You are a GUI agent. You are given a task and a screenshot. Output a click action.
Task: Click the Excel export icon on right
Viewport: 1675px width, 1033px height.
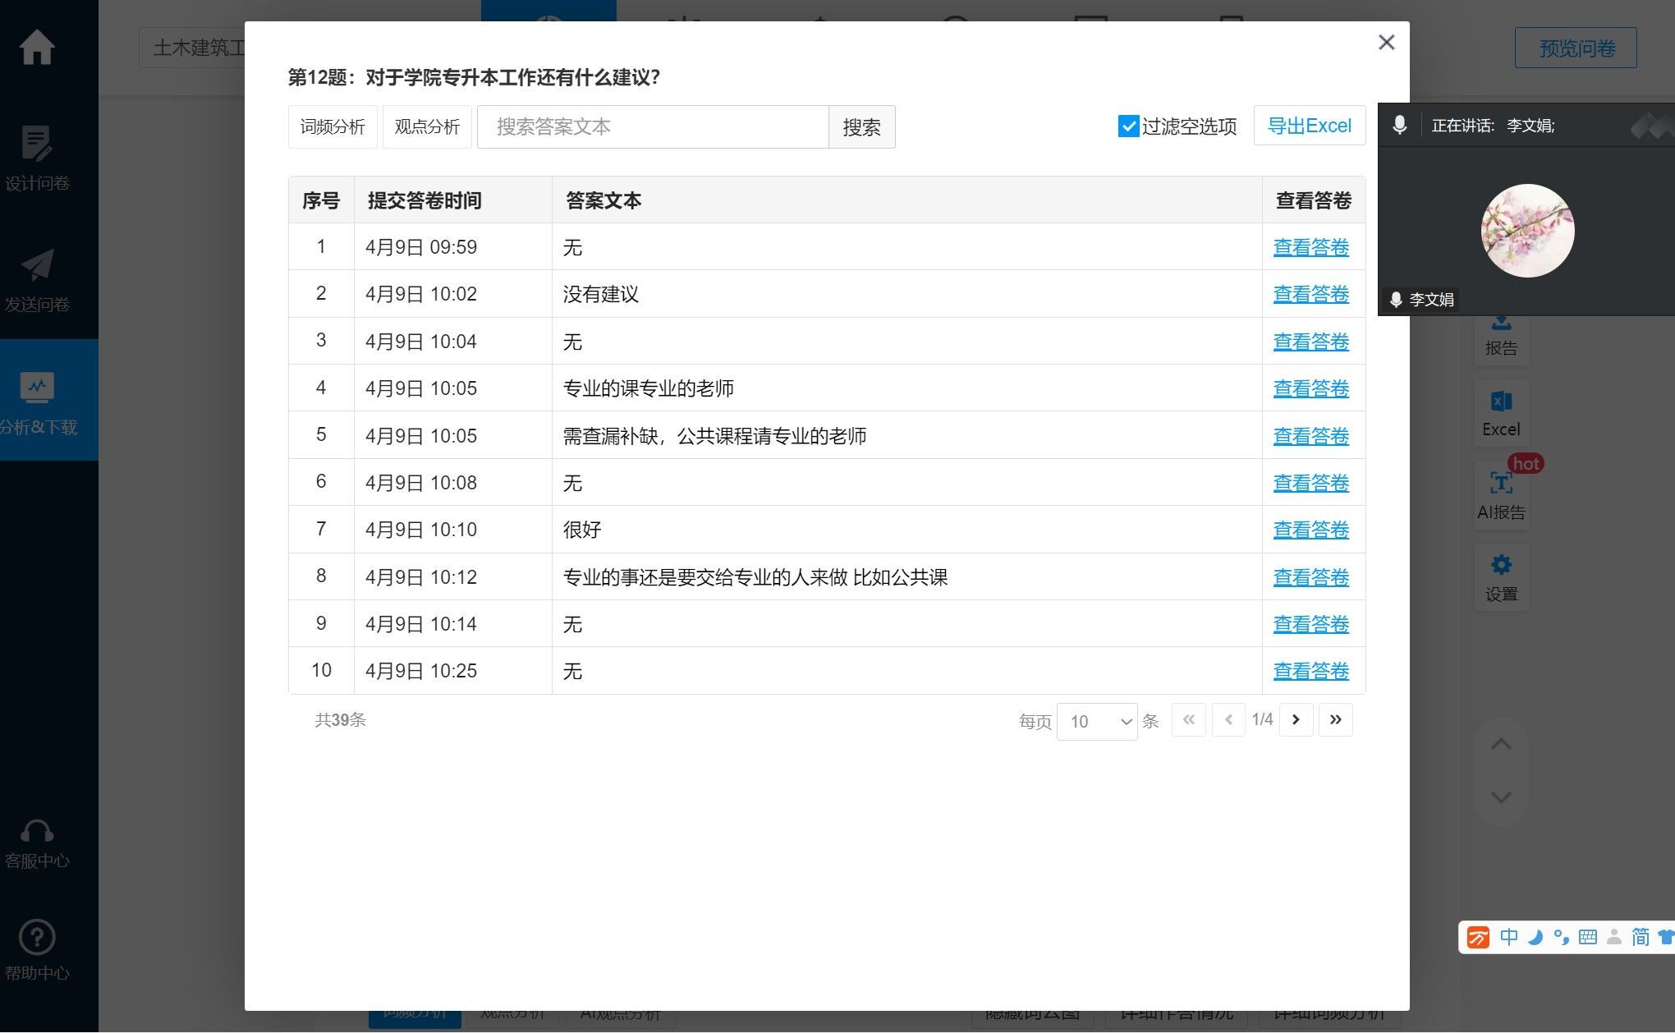tap(1501, 402)
